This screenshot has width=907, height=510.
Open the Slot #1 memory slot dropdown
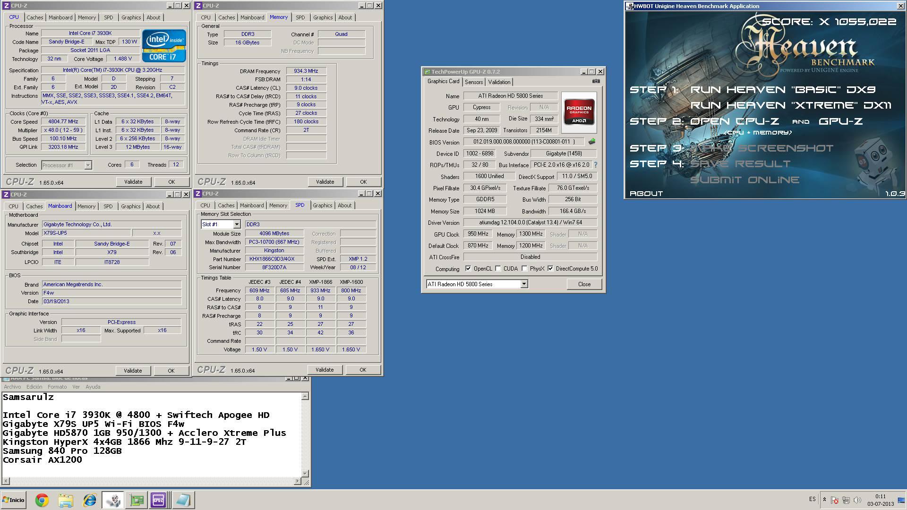[x=237, y=224]
